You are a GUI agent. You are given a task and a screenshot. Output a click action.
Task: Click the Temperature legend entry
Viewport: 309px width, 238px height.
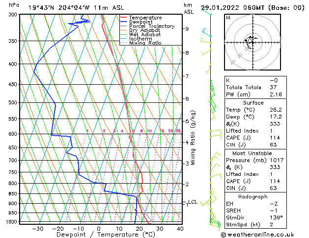146,18
